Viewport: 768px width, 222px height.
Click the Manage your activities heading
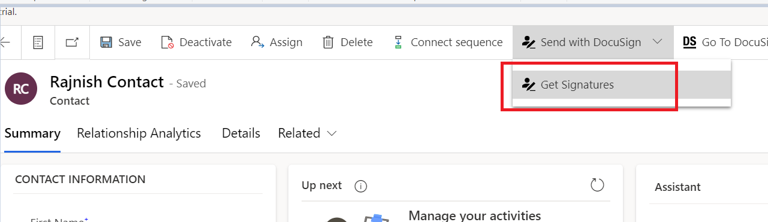(474, 215)
